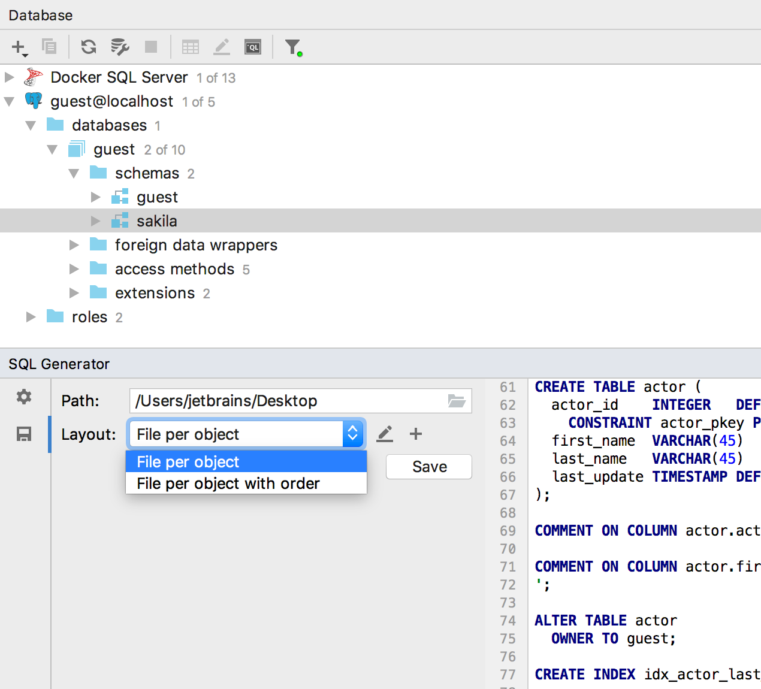Select 'Docker SQL Server' label

[119, 77]
